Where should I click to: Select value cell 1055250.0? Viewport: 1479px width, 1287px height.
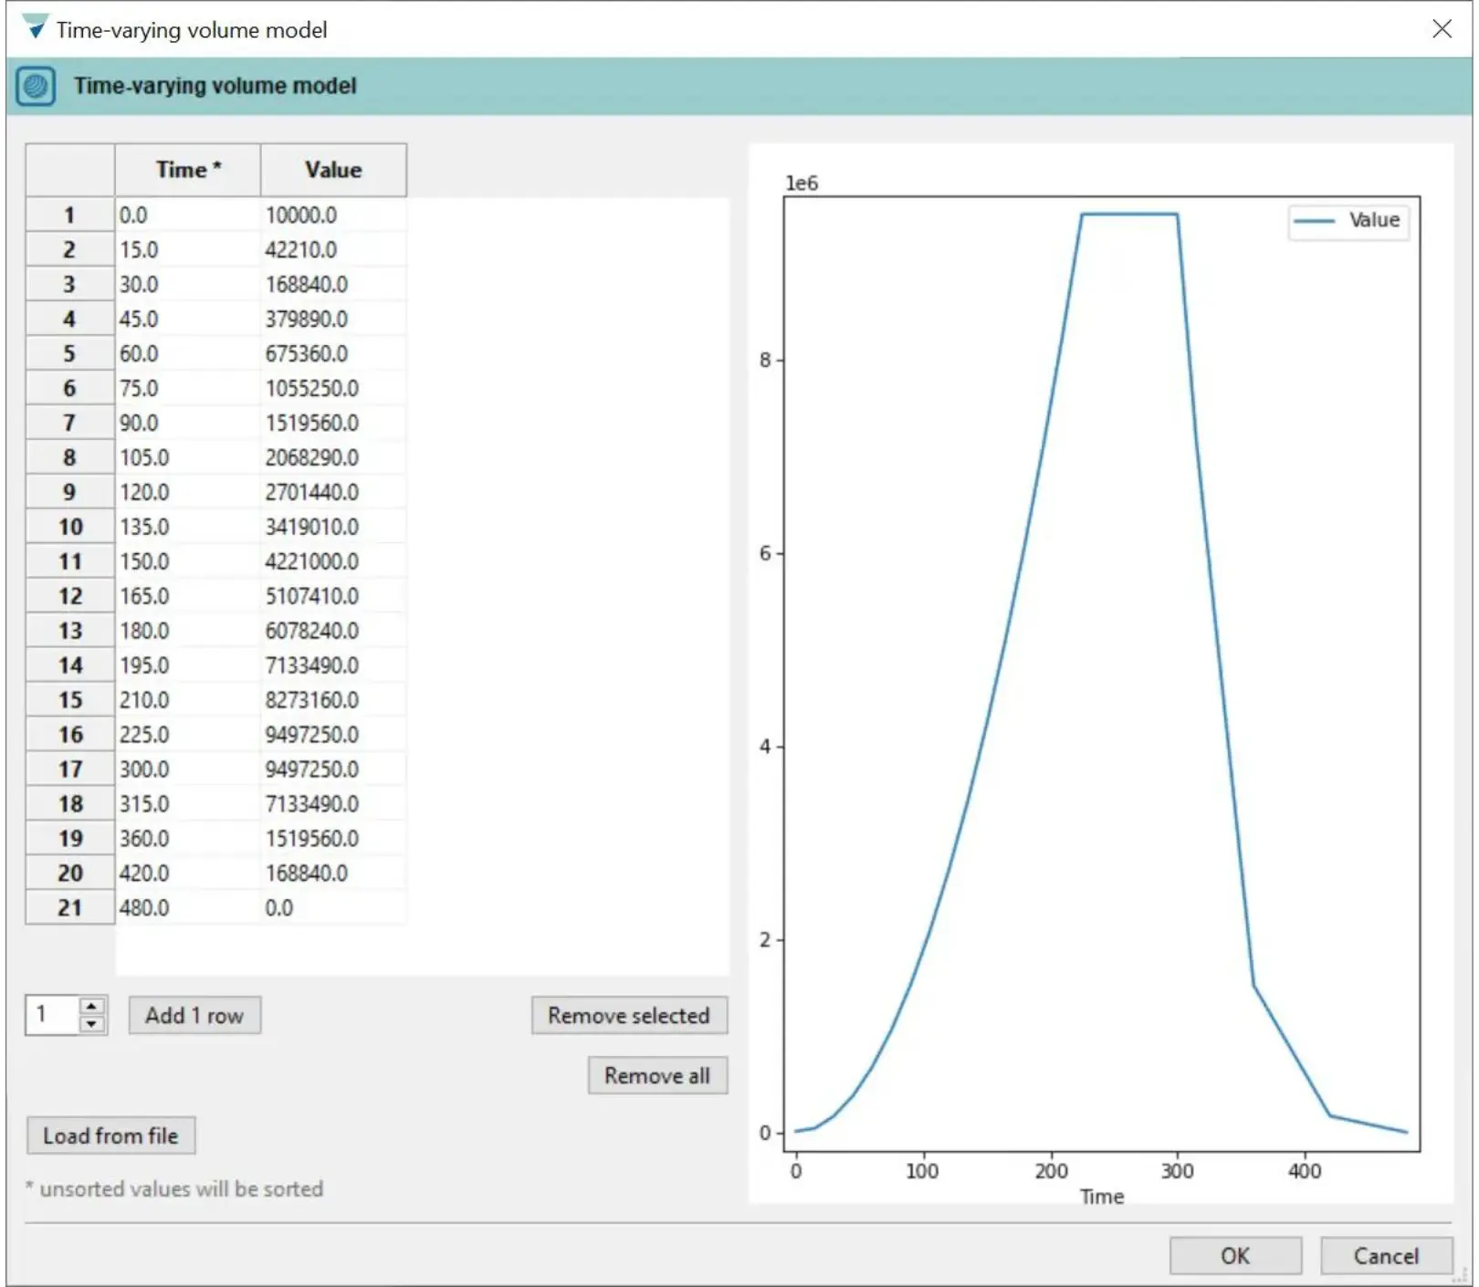pyautogui.click(x=333, y=389)
